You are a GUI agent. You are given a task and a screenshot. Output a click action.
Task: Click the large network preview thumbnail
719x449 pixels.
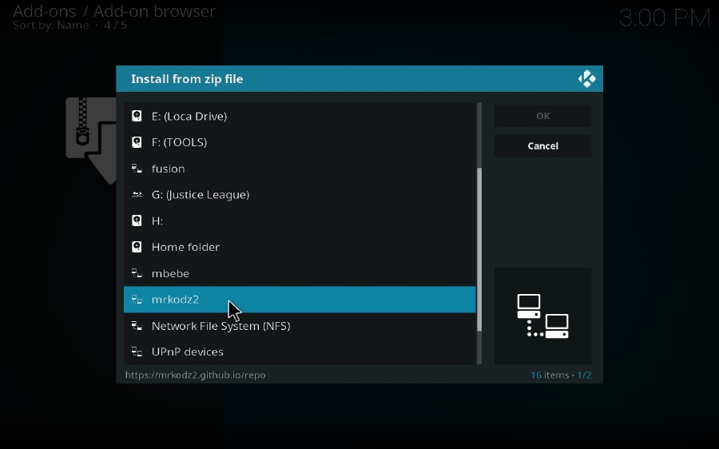(x=542, y=316)
